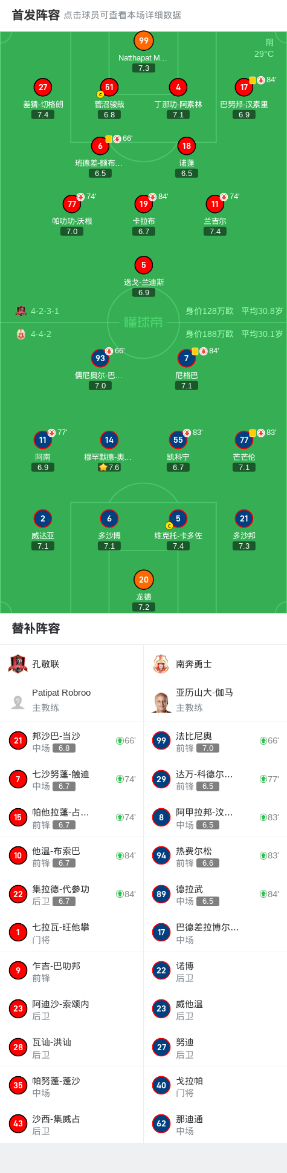
Task: Open number 20 龙德 goalkeeper jersey icon
Action: coord(143,580)
